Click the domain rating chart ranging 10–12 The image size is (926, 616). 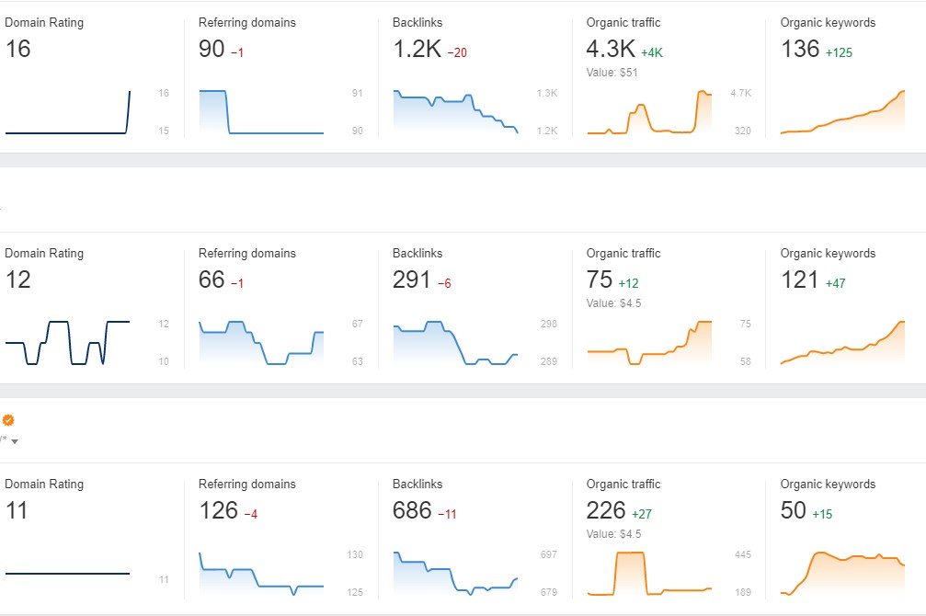67,343
